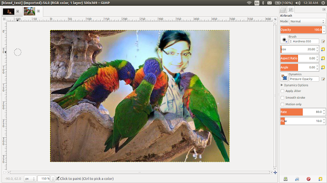Open the Mode dropdown set to Normal

[x=307, y=21]
